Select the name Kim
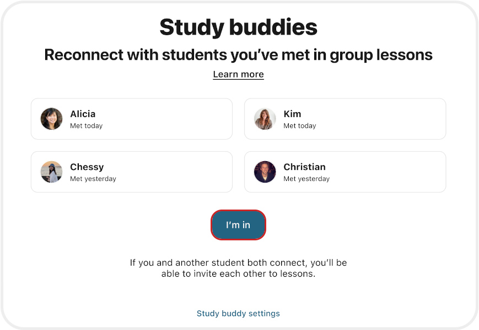Viewport: 479px width, 330px height. click(292, 114)
